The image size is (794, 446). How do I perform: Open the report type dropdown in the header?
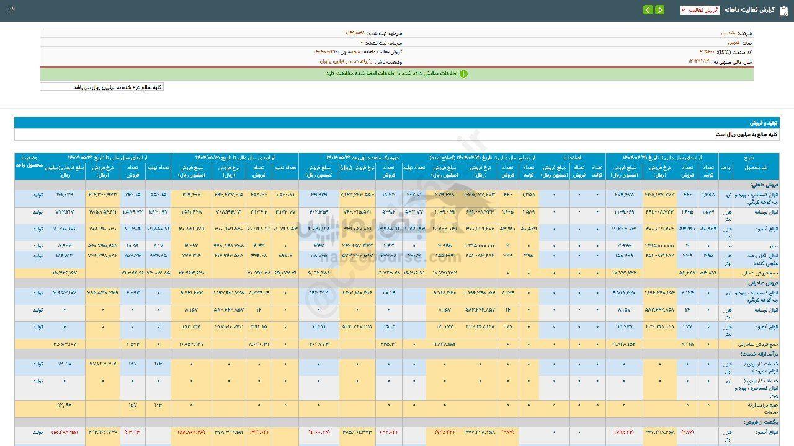[700, 10]
